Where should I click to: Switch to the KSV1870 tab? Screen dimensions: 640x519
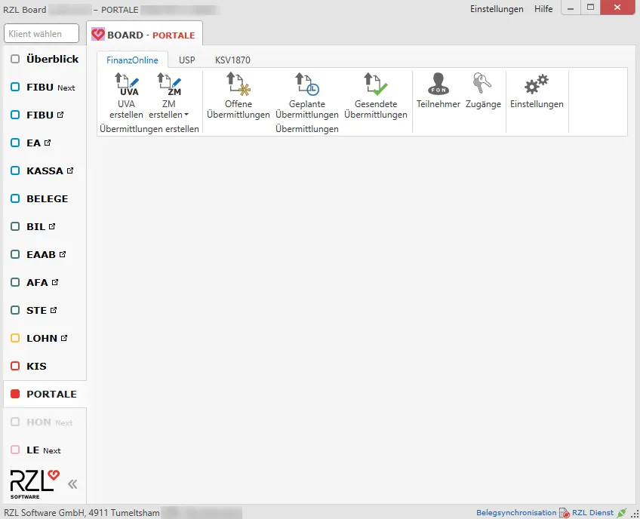point(232,60)
